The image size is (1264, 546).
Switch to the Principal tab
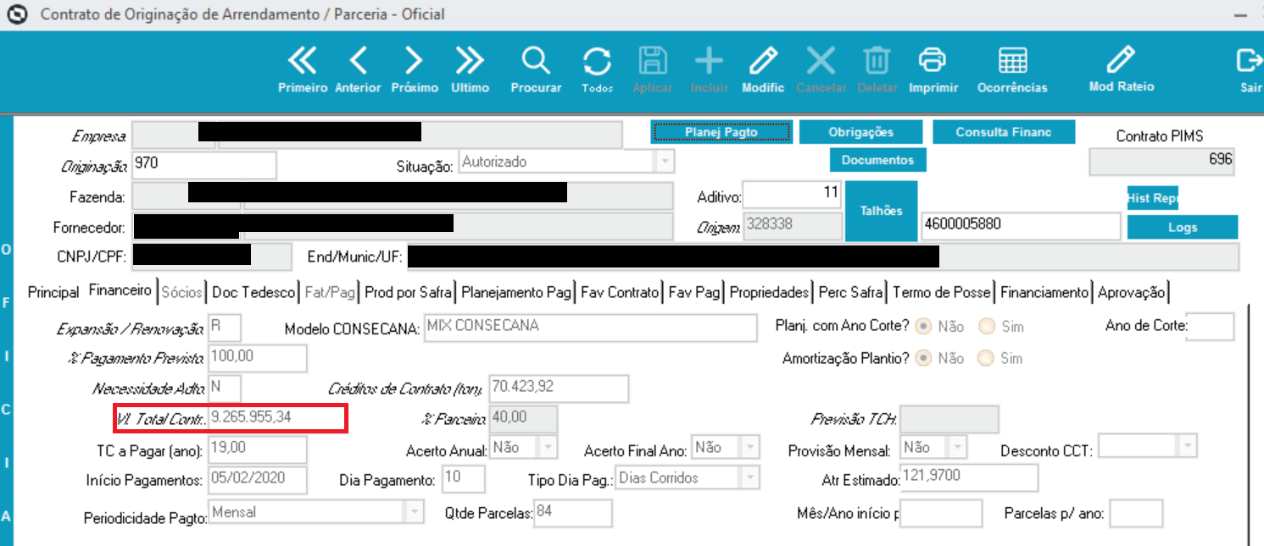tap(53, 292)
